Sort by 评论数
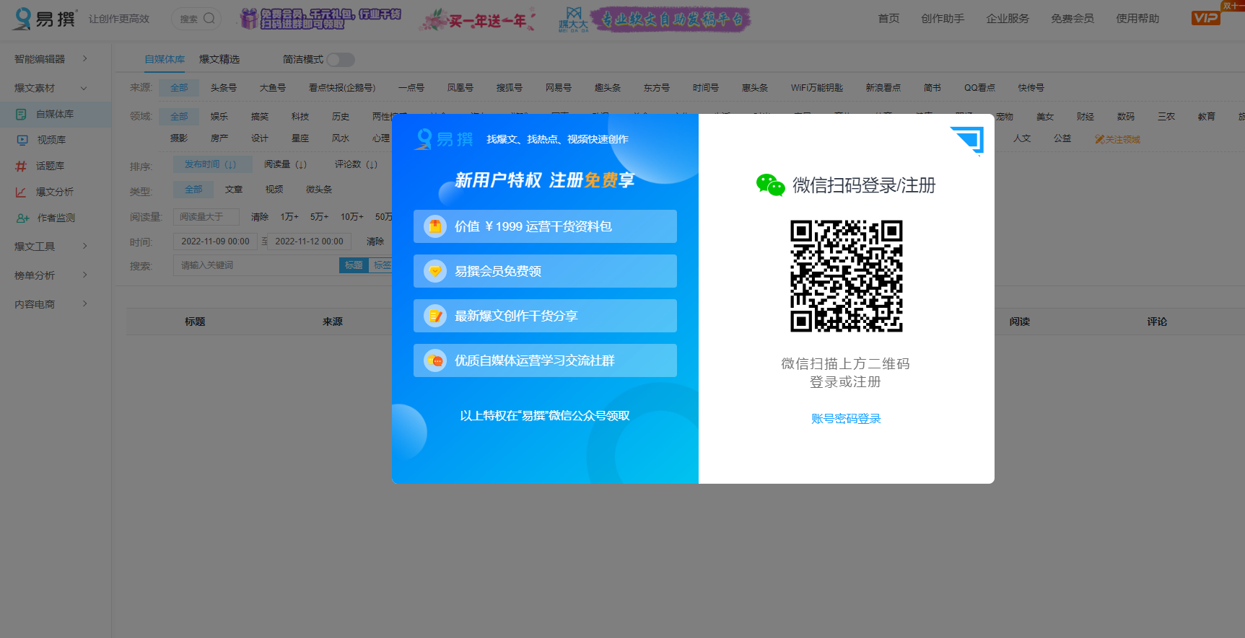Viewport: 1245px width, 638px height. pyautogui.click(x=356, y=164)
